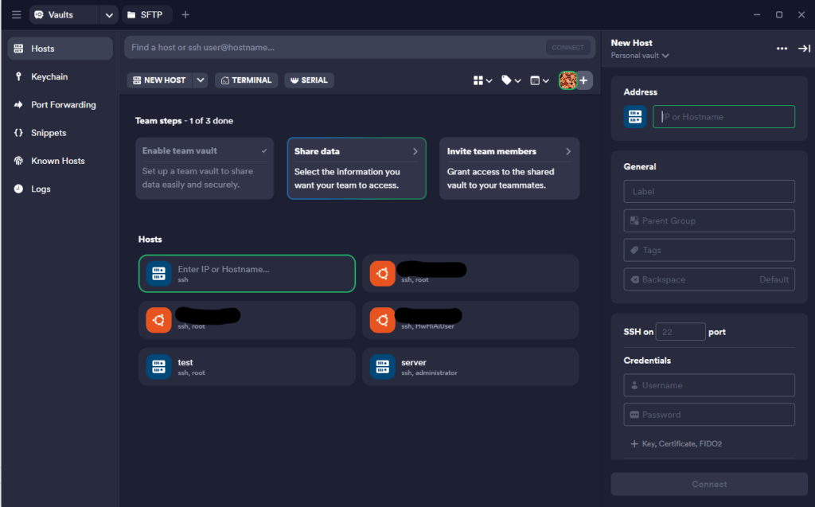Open the grid view layout dropdown
The height and width of the screenshot is (507, 815).
482,80
